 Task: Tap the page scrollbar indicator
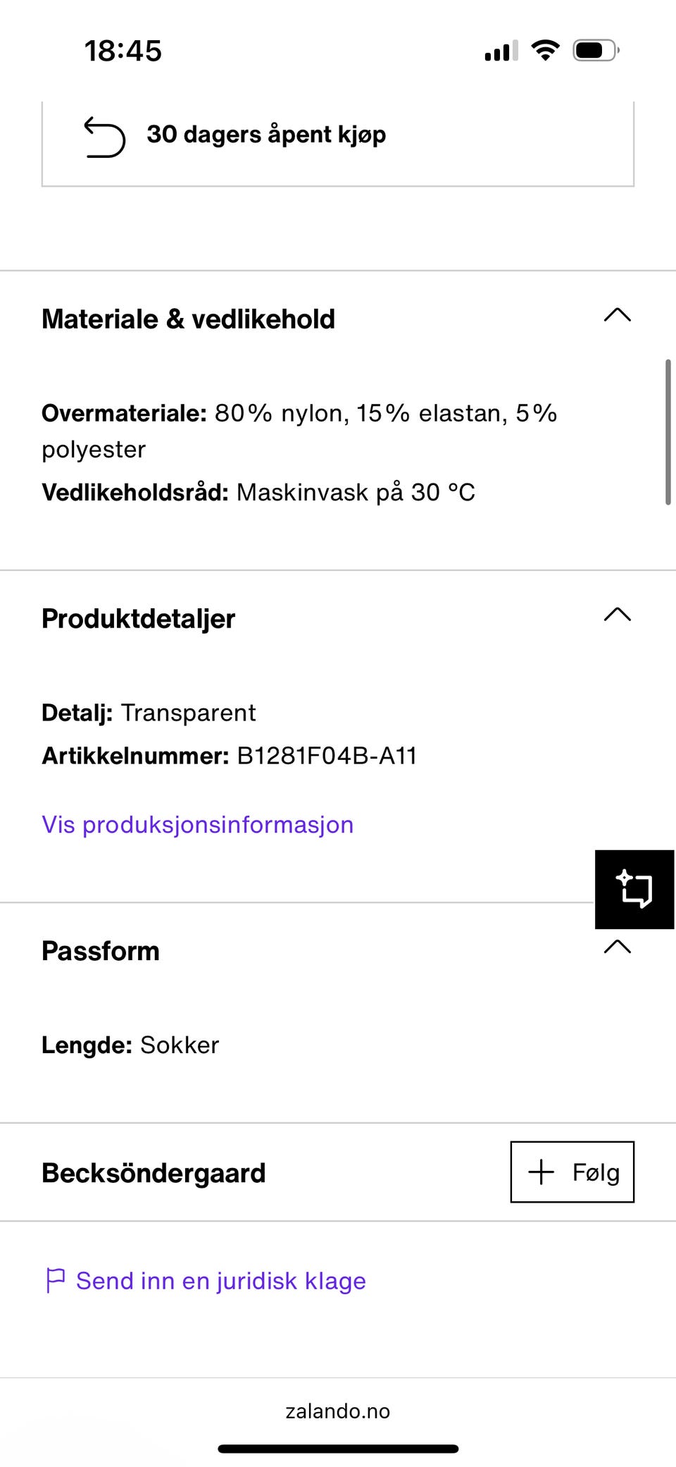[668, 431]
